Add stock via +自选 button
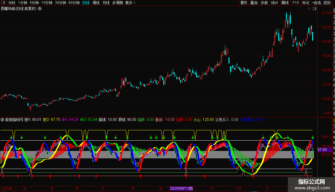The image size is (335, 192). [316, 3]
